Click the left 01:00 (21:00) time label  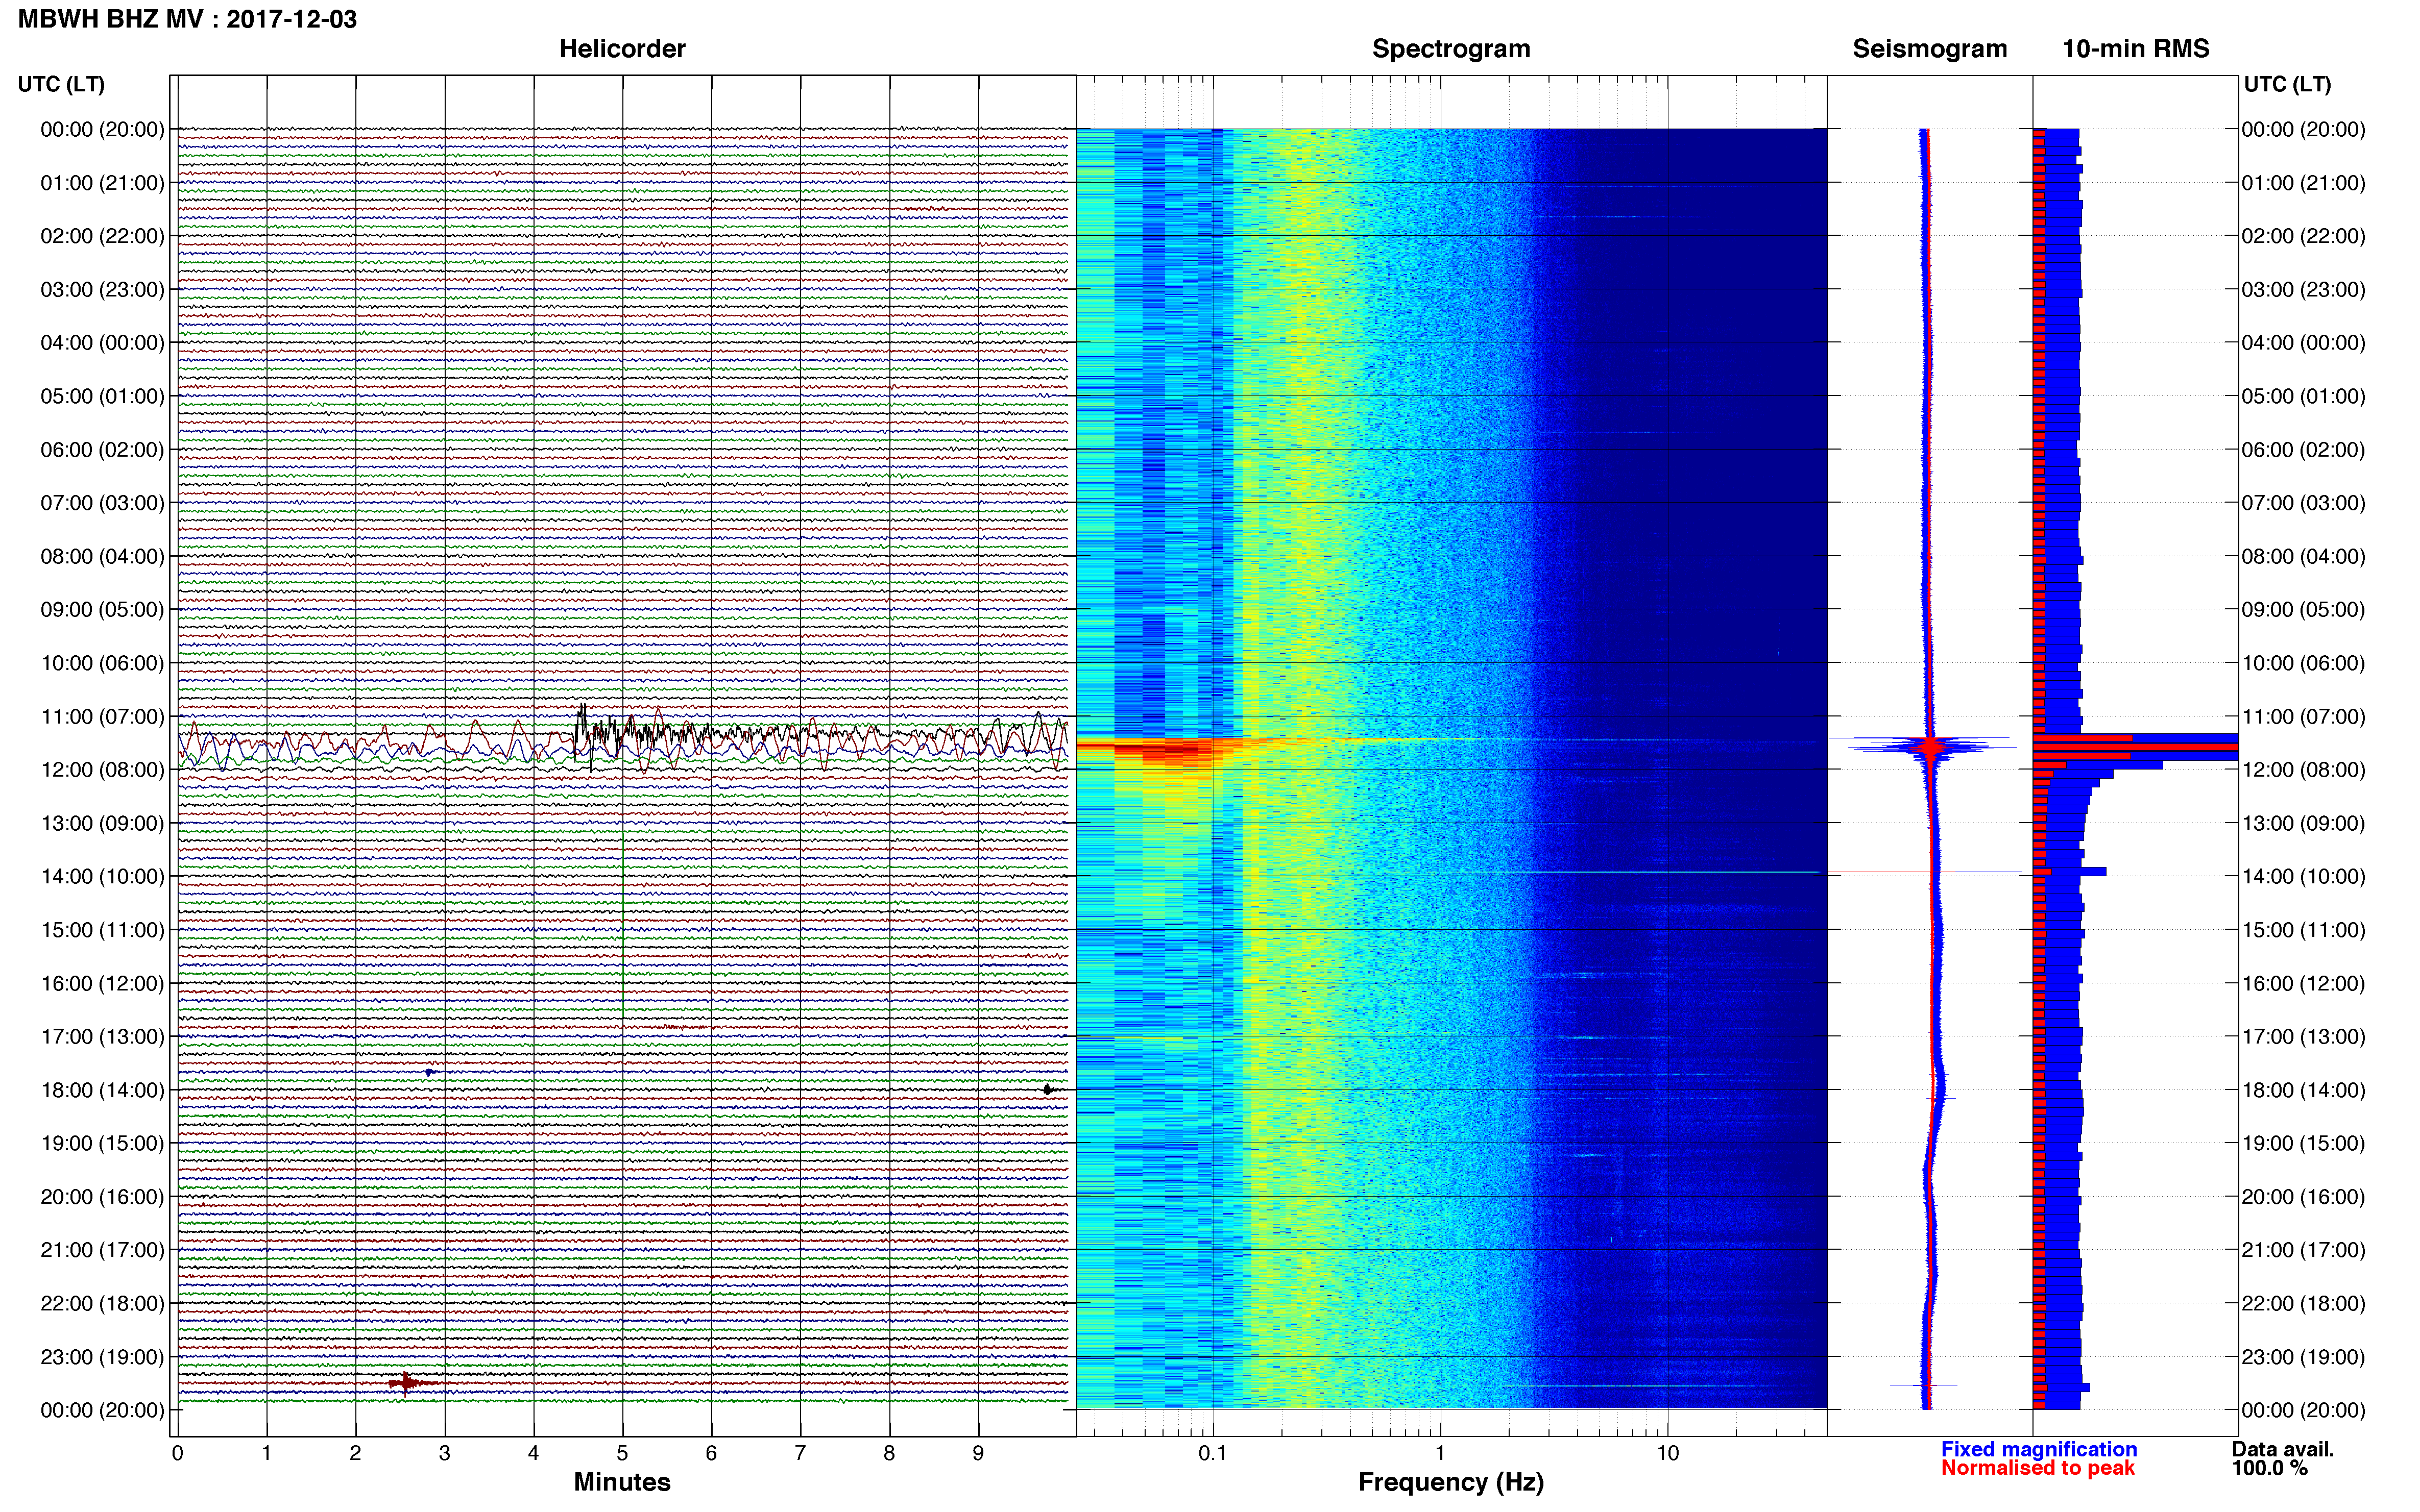102,183
